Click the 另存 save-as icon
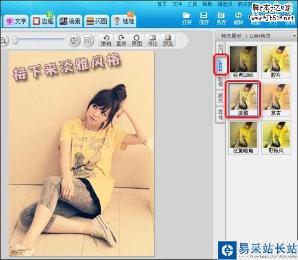This screenshot has width=298, height=260. [x=221, y=19]
